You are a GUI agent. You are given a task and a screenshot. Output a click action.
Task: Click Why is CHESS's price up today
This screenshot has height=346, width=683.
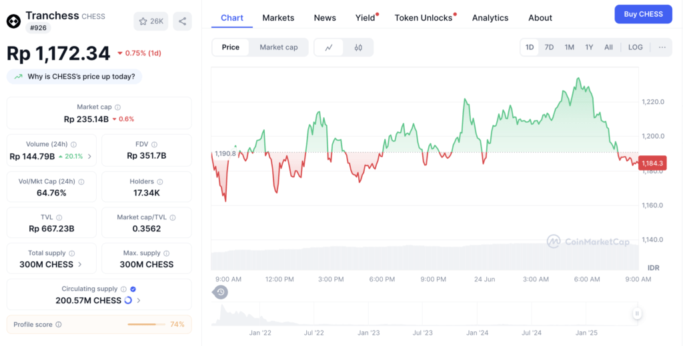point(74,77)
